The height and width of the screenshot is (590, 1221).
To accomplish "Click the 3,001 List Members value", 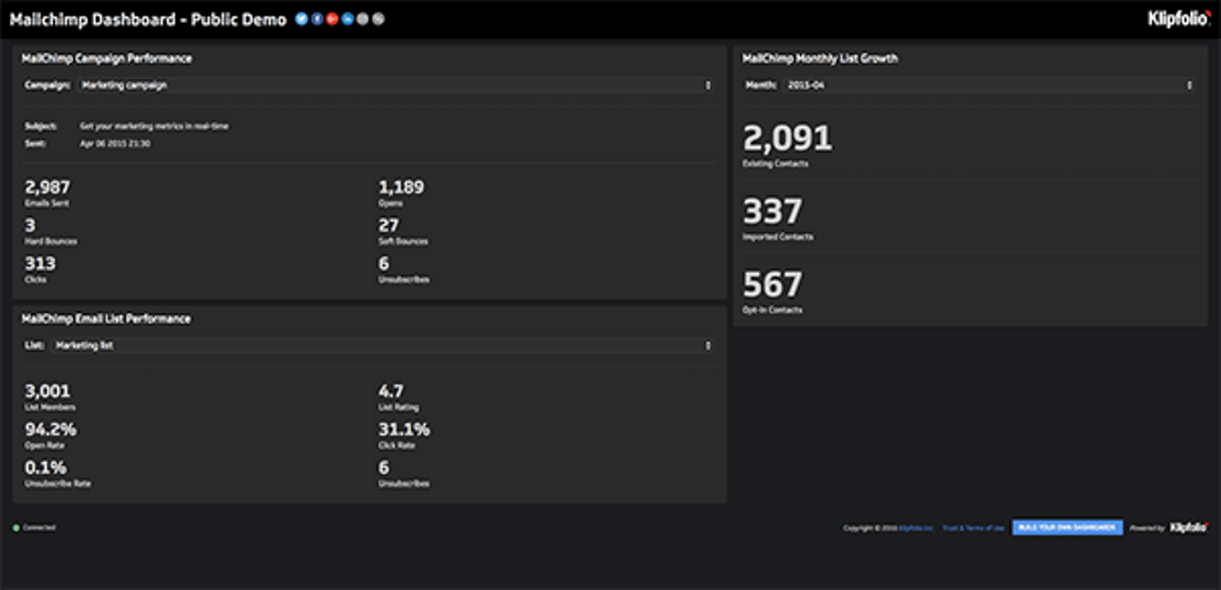I will tap(48, 391).
